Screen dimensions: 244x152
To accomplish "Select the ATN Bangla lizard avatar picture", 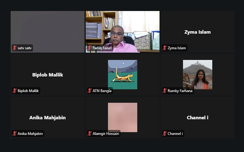I will click(x=123, y=75).
